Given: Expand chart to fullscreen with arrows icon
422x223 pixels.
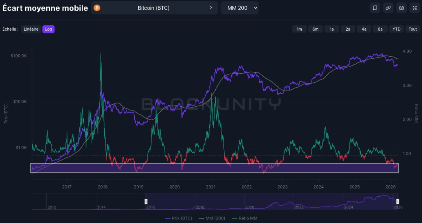Looking at the screenshot, I should (415, 8).
